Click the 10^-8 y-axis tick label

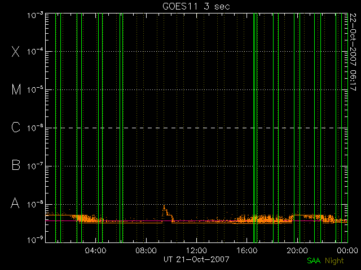pyautogui.click(x=35, y=204)
